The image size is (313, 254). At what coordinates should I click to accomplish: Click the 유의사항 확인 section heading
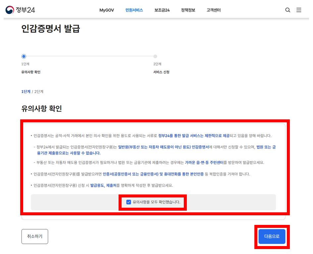click(x=41, y=109)
